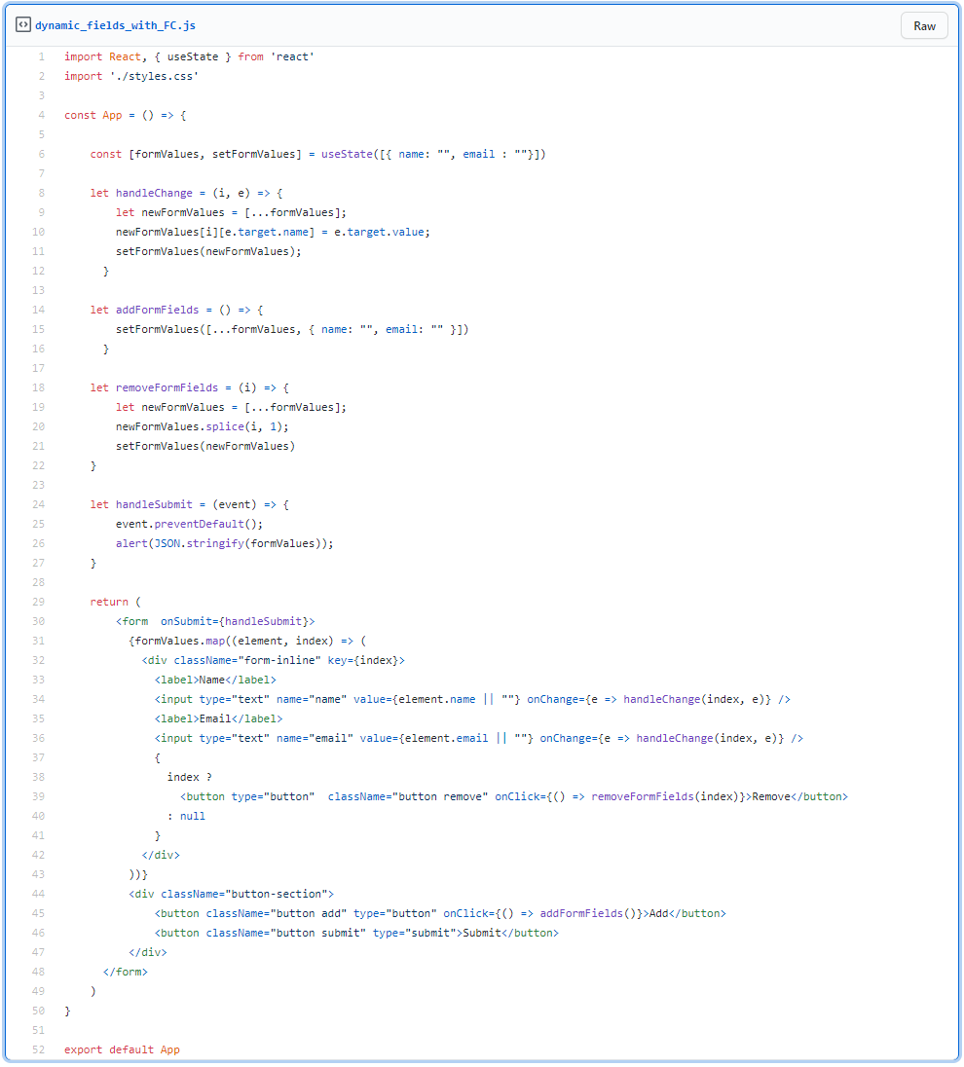Select line number 1
The height and width of the screenshot is (1067, 964).
coord(41,56)
